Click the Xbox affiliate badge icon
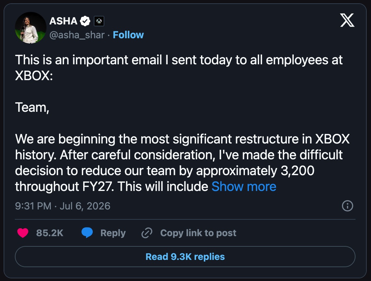The width and height of the screenshot is (371, 281). 99,21
